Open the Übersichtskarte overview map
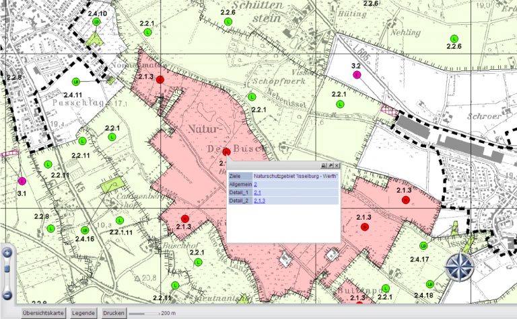Viewport: 517px width, 319px height. tap(43, 313)
